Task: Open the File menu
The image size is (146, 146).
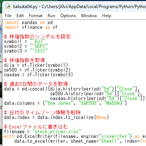Action: click(8, 16)
